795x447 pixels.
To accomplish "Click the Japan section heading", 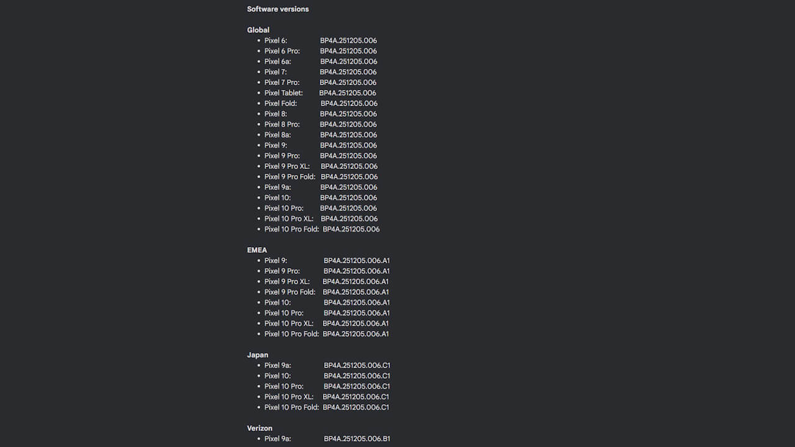I will coord(258,355).
